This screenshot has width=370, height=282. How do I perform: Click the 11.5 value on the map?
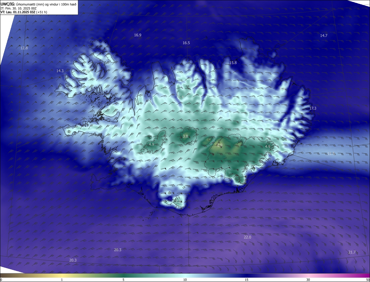click(331, 154)
